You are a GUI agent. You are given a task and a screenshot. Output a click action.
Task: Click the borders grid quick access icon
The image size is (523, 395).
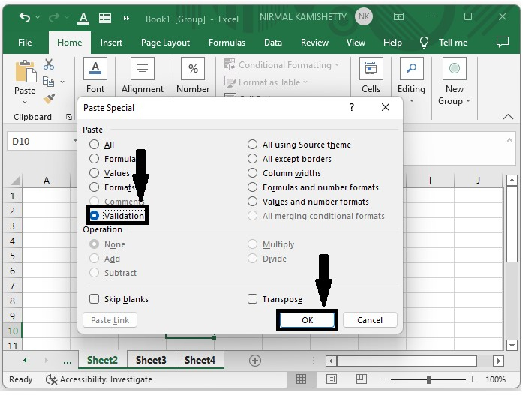point(105,18)
